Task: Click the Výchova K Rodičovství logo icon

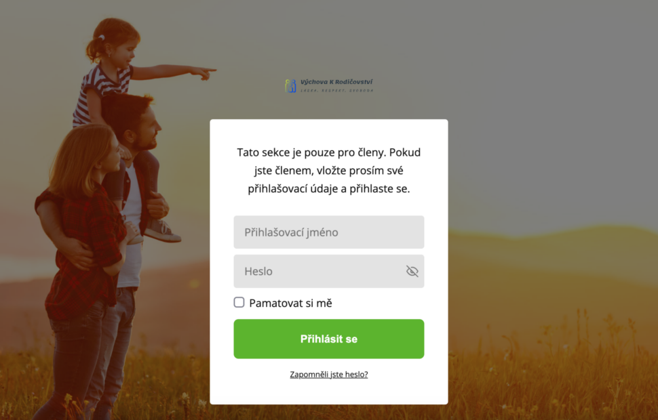Action: pyautogui.click(x=290, y=85)
